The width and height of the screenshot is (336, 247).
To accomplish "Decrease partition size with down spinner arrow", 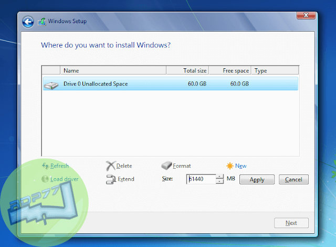I will 219,182.
